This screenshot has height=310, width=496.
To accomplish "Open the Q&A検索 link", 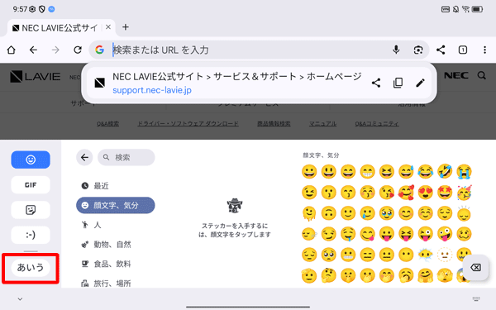I will (107, 124).
